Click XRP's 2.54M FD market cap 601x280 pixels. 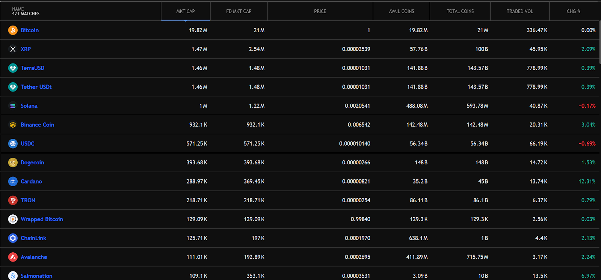pos(257,49)
